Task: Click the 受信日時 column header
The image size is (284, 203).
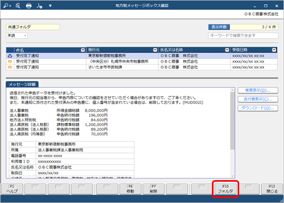Action: [x=254, y=50]
